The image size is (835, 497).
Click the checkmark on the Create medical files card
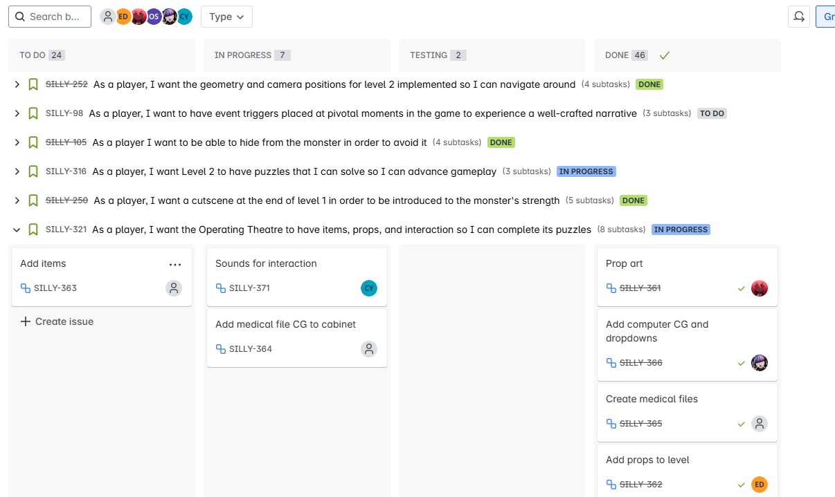click(x=741, y=424)
